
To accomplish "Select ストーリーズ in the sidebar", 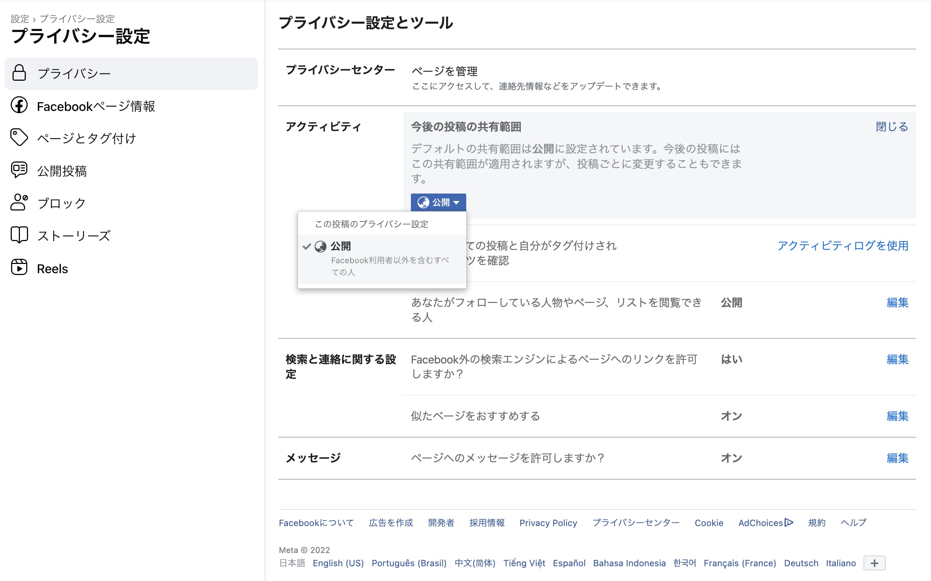I will [x=131, y=236].
